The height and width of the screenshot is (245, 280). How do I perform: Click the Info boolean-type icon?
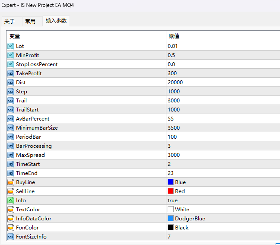(x=11, y=200)
